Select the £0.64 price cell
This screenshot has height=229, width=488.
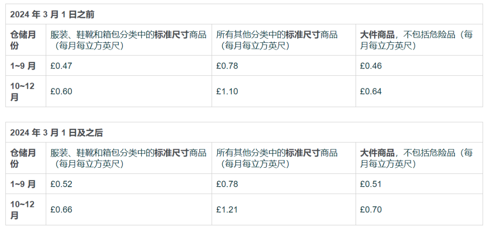[x=371, y=92]
